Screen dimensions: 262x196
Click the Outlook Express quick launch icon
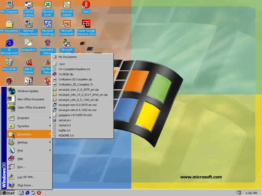tap(33, 193)
